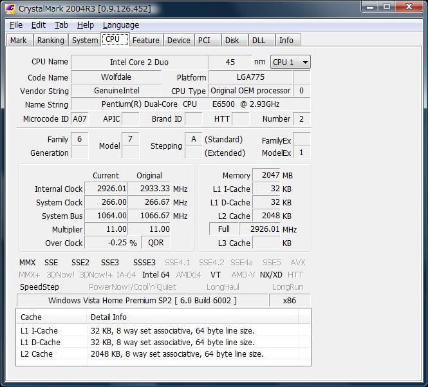428x387 pixels.
Task: Click the CrystalMark app icon in title bar
Action: (x=10, y=9)
